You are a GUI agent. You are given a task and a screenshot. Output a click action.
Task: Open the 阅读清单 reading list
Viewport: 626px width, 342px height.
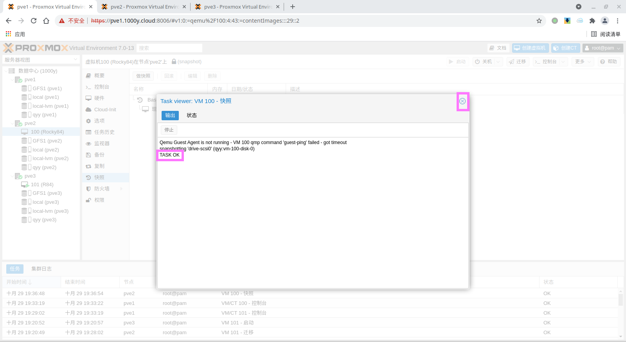click(x=606, y=34)
